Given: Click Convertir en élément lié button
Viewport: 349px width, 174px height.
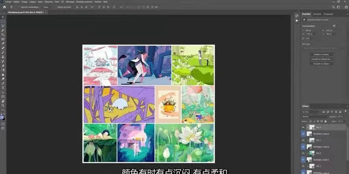Looking at the screenshot, I should [x=322, y=59].
